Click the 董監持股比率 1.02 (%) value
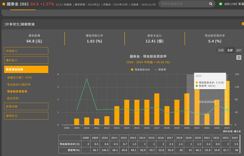Screen dimensions: 244x156 point(94,41)
